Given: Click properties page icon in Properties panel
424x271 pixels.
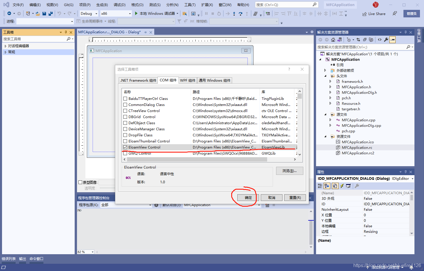Looking at the screenshot, I should click(x=335, y=186).
